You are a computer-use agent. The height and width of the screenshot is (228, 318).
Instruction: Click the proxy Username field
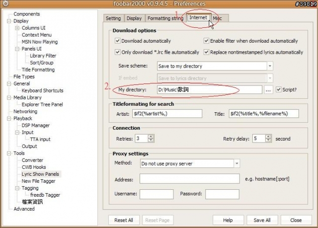pos(157,194)
